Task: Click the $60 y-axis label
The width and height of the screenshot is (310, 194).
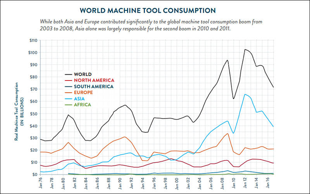Action: [34, 101]
